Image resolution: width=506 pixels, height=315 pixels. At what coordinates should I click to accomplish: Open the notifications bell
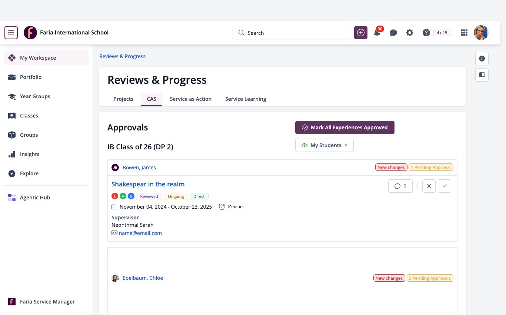tap(377, 33)
